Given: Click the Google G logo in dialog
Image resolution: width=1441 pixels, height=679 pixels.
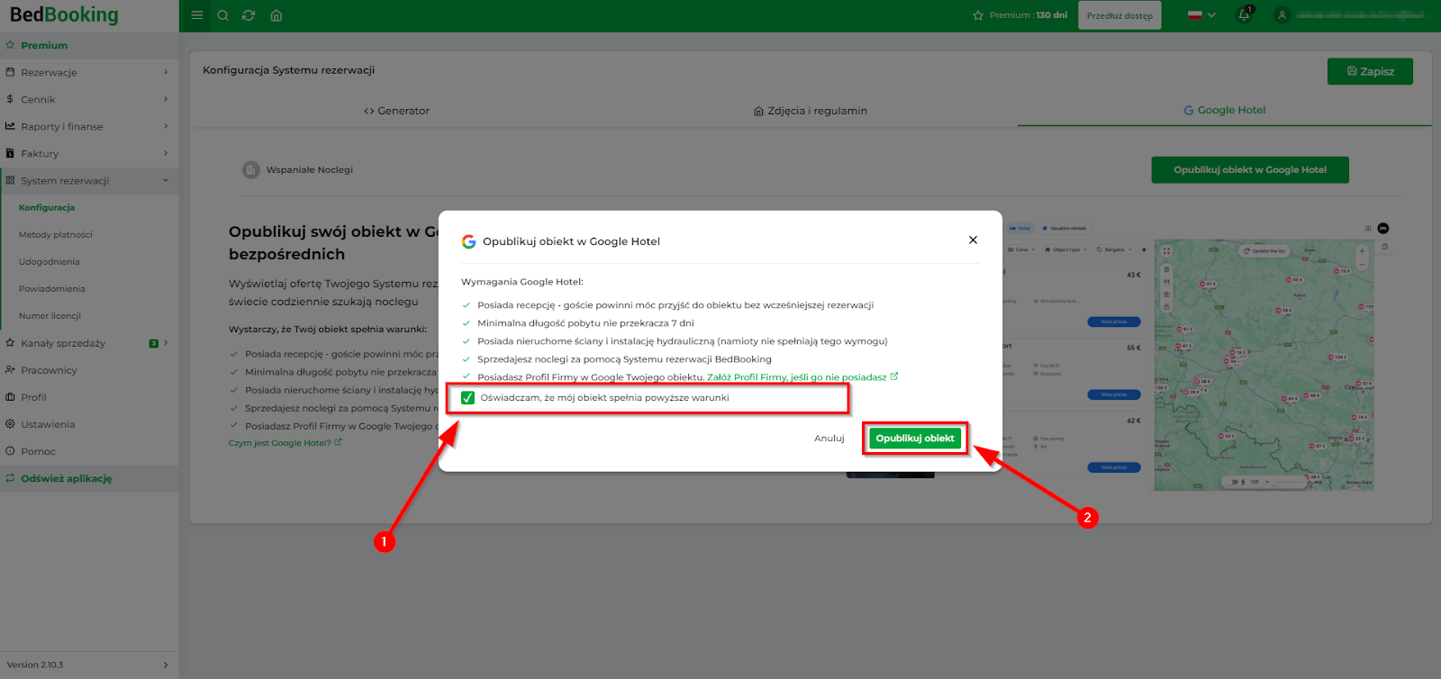Looking at the screenshot, I should pos(468,241).
